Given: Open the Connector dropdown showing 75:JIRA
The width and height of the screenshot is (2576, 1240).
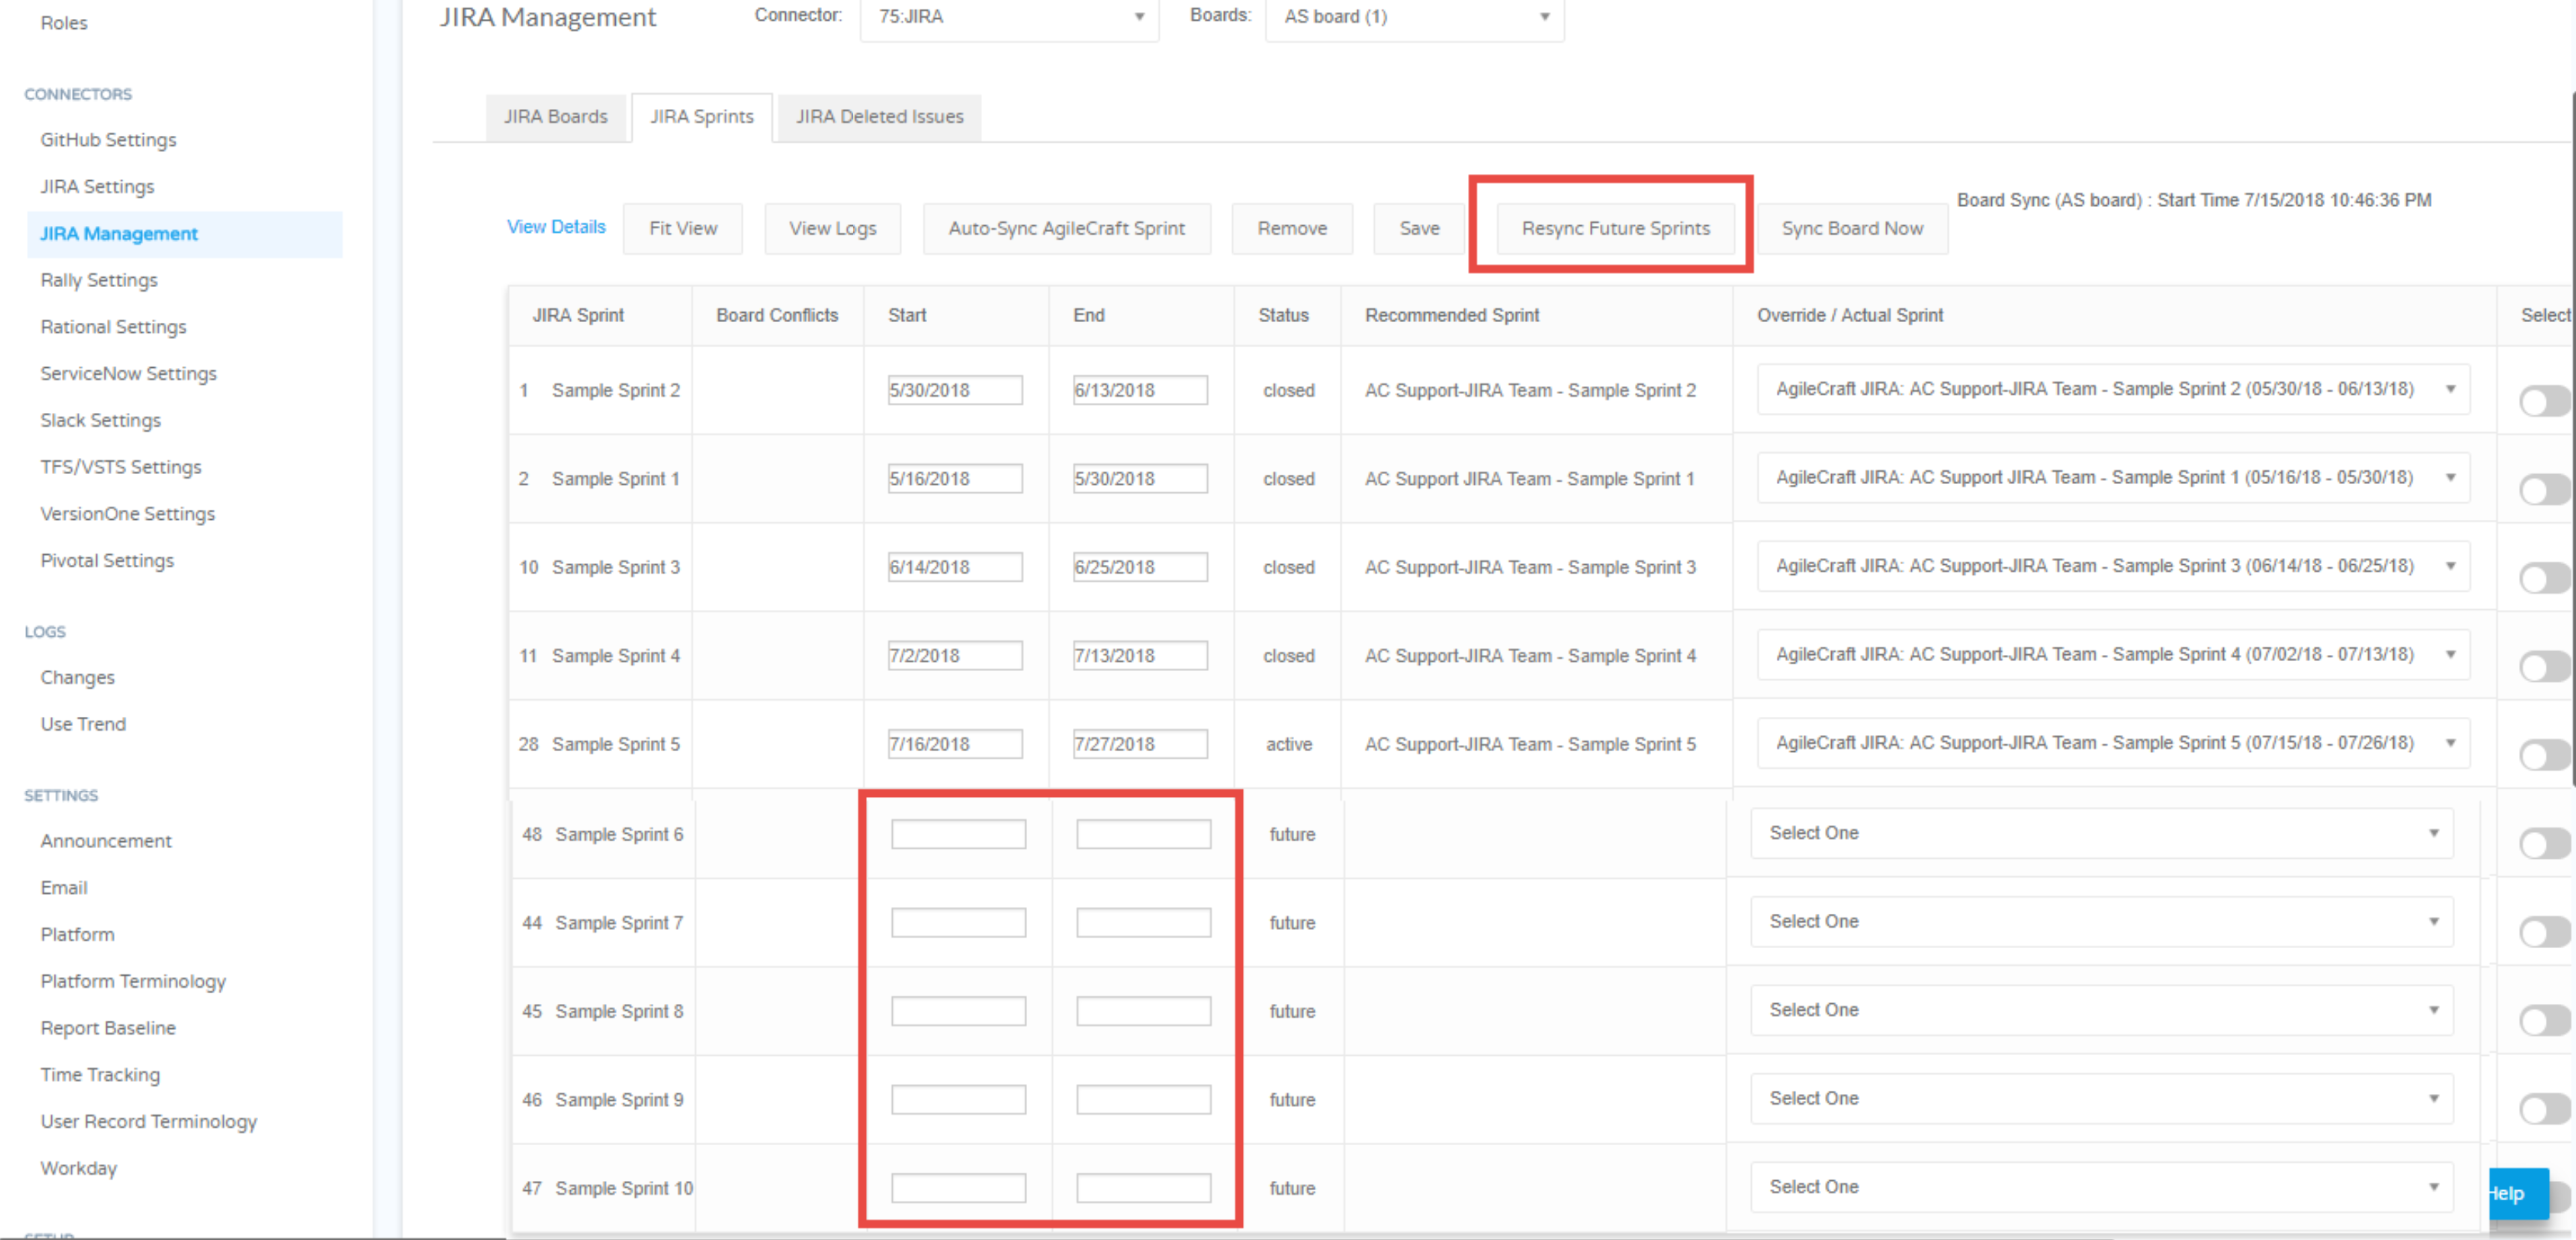Looking at the screenshot, I should pyautogui.click(x=1009, y=17).
